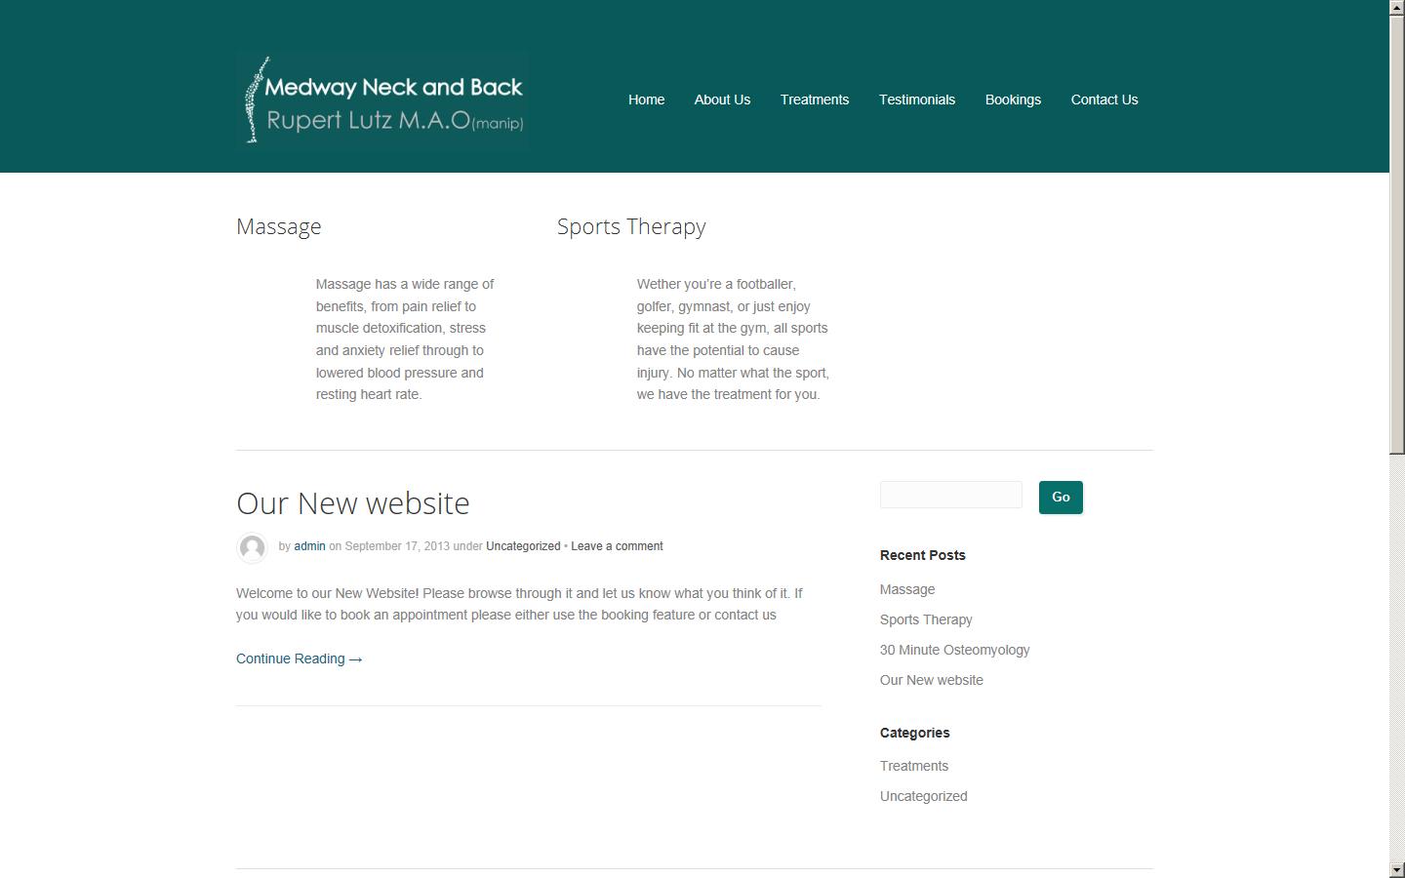Screen dimensions: 1405x878
Task: Open the Bookings menu item
Action: pyautogui.click(x=1013, y=100)
